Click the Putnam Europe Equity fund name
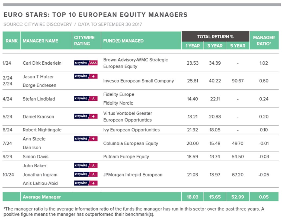This screenshot has width=282, height=222. 126,157
